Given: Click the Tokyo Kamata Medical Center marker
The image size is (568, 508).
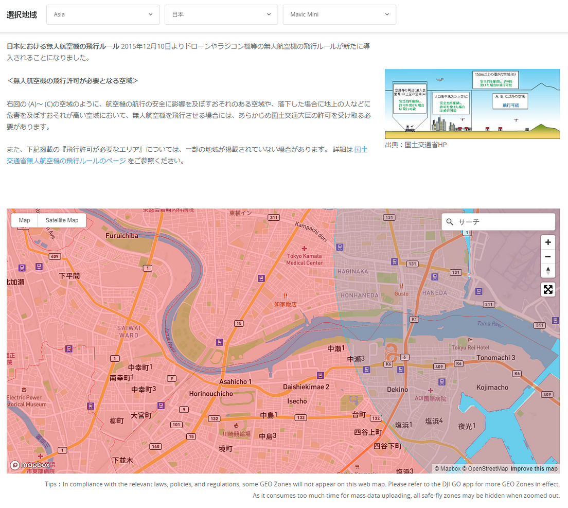Looking at the screenshot, I should pos(304,249).
